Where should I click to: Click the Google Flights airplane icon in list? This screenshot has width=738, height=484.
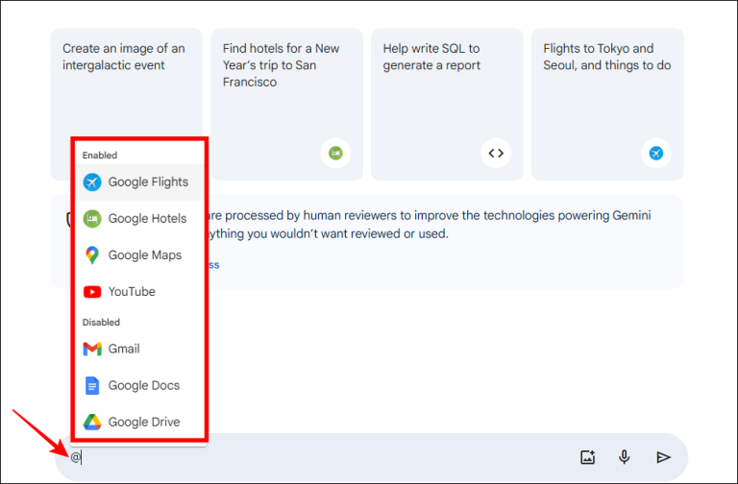click(92, 182)
